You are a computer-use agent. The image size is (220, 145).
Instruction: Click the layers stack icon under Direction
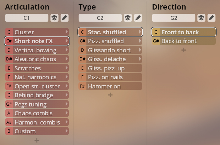pos(201,18)
